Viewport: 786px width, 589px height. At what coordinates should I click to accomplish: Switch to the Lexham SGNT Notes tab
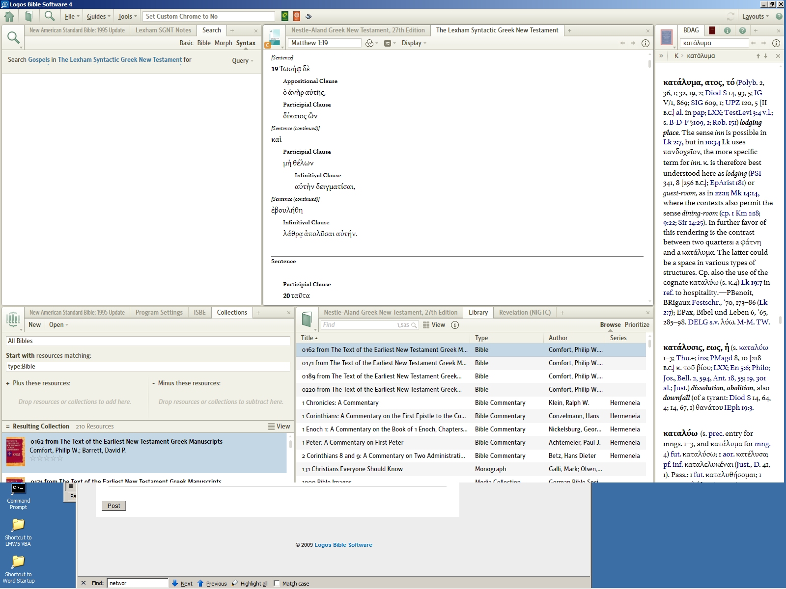tap(163, 30)
